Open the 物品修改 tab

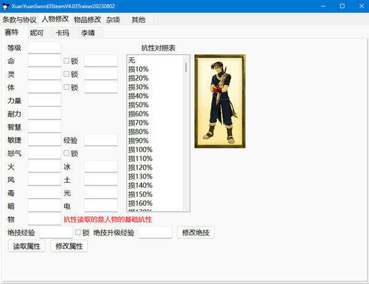(x=87, y=20)
